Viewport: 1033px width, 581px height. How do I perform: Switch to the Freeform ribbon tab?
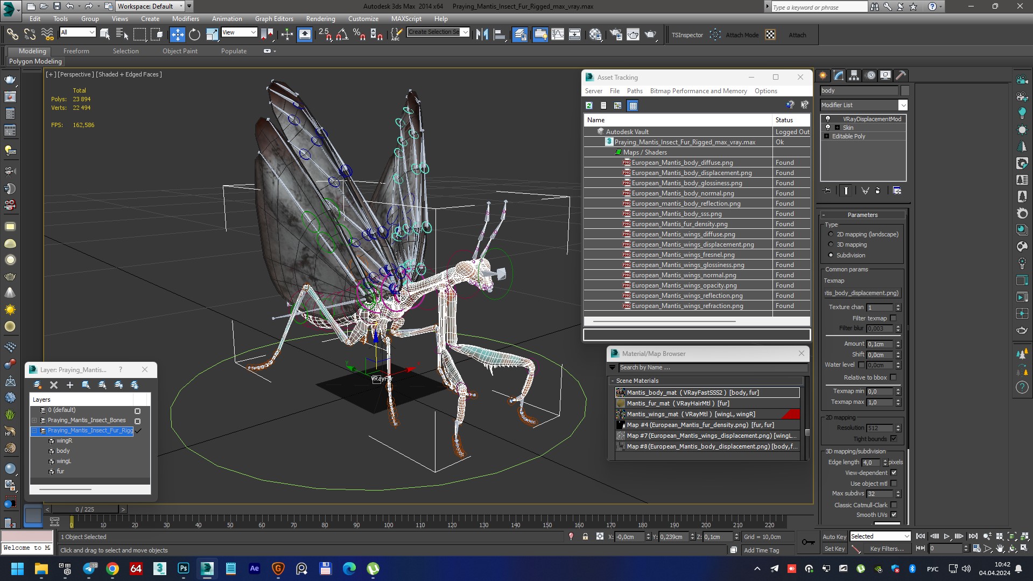pyautogui.click(x=76, y=51)
